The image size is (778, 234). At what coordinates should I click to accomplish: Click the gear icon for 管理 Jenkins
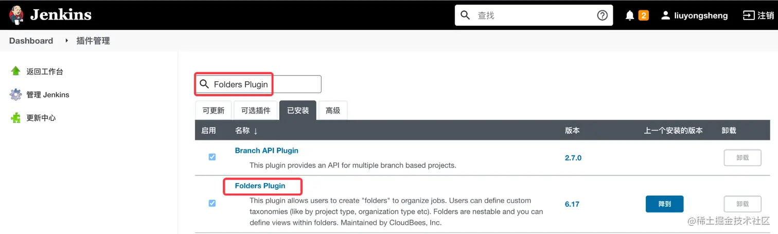point(15,95)
